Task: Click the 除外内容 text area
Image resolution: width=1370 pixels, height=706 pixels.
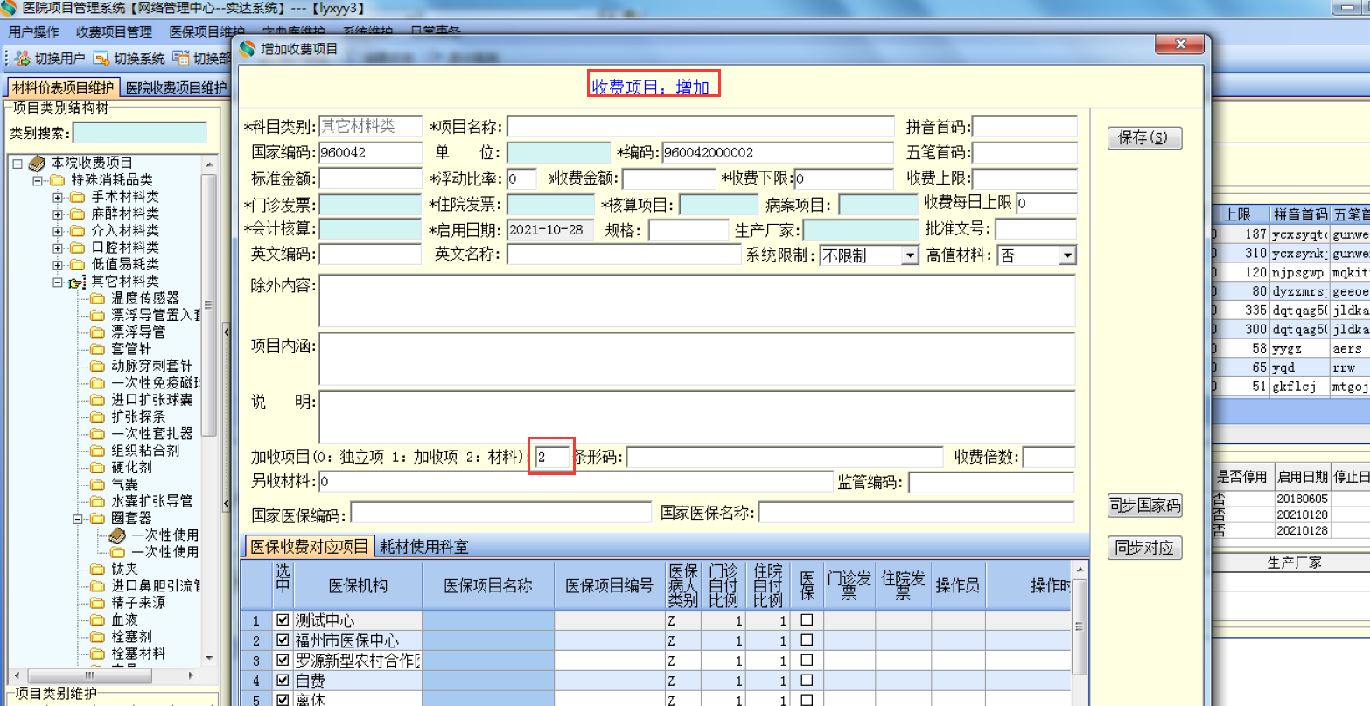Action: [x=696, y=301]
